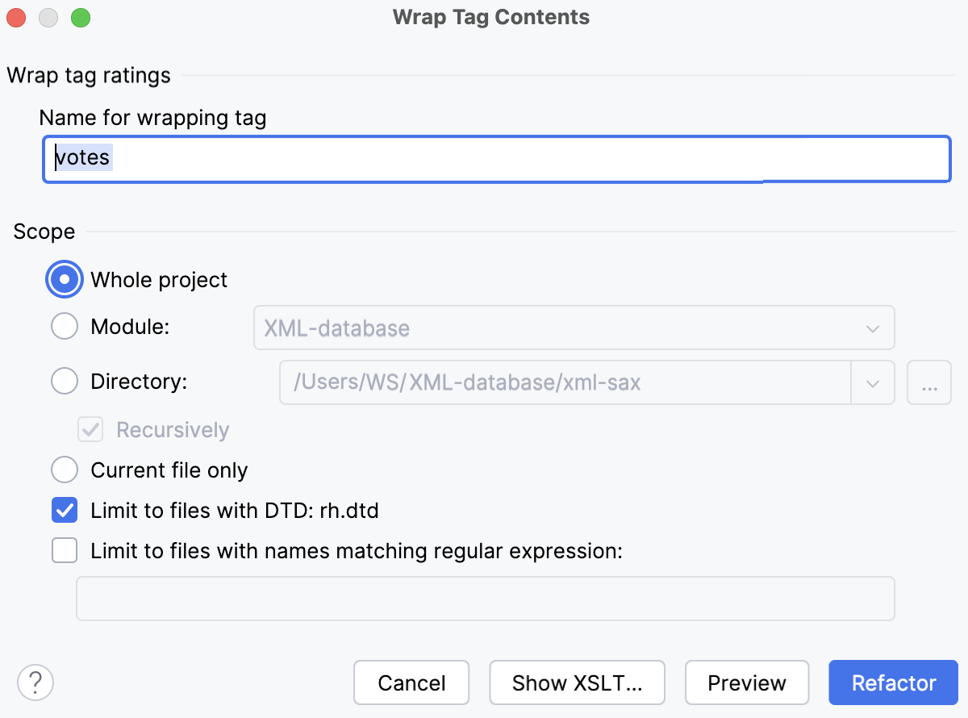Open the regular expression field dropdown area

(485, 598)
